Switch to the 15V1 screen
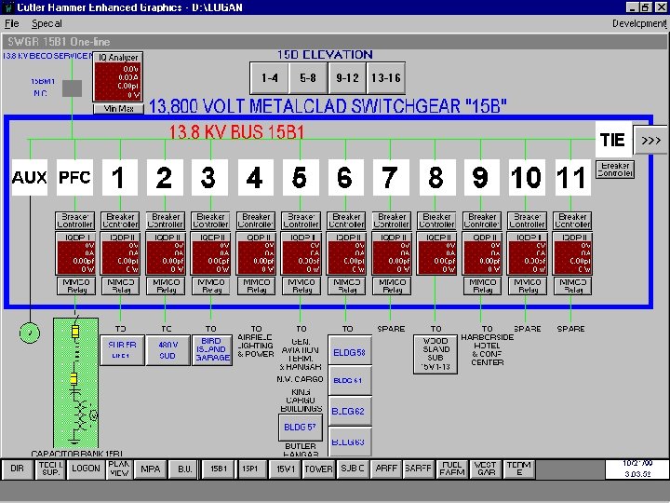Viewport: 670px width, 503px height. point(286,469)
